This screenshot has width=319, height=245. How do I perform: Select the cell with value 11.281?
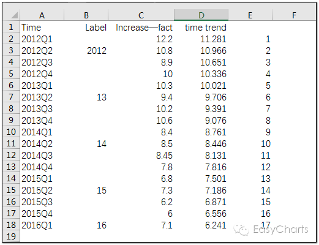[201, 39]
